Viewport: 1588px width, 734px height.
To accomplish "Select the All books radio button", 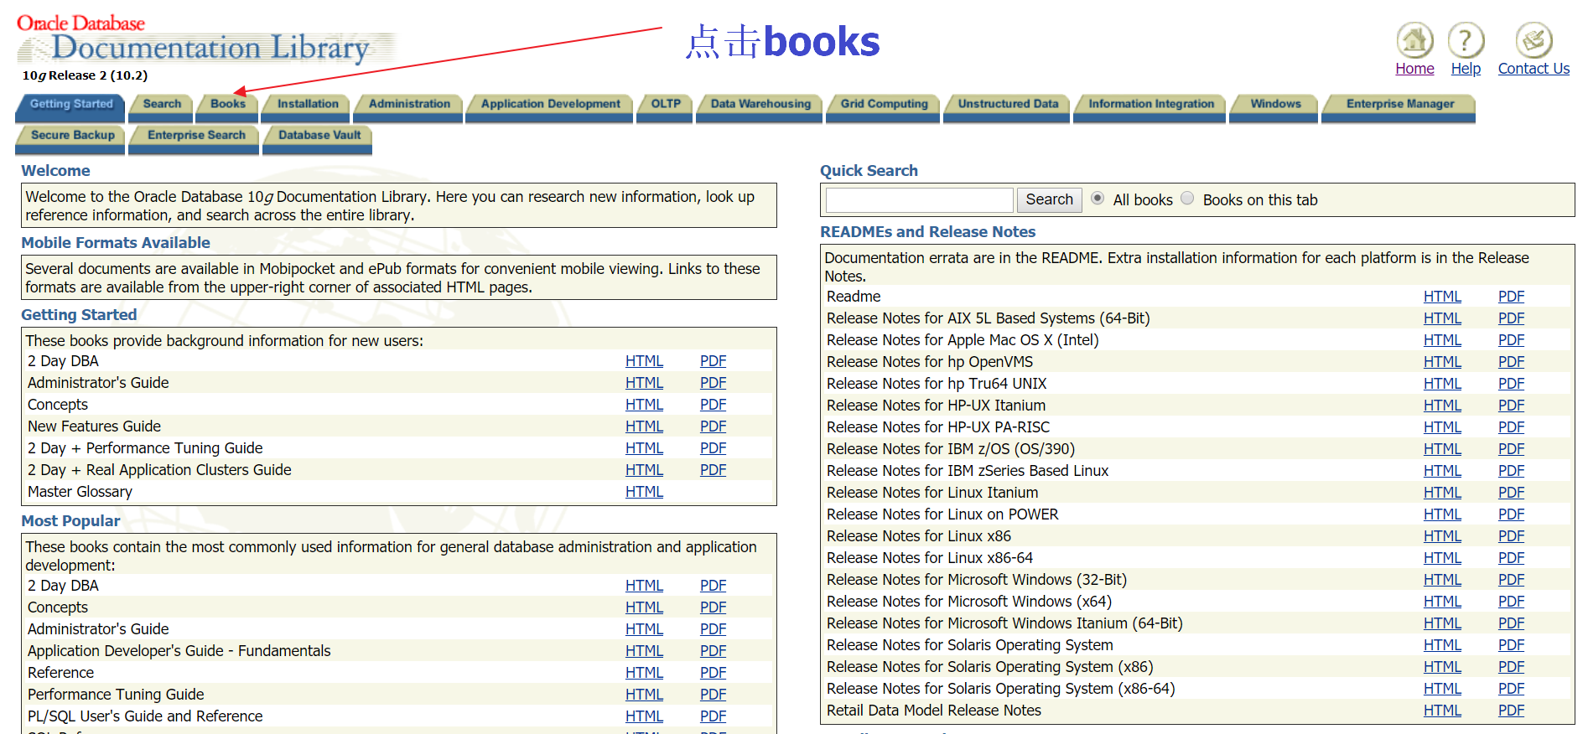I will click(1098, 199).
